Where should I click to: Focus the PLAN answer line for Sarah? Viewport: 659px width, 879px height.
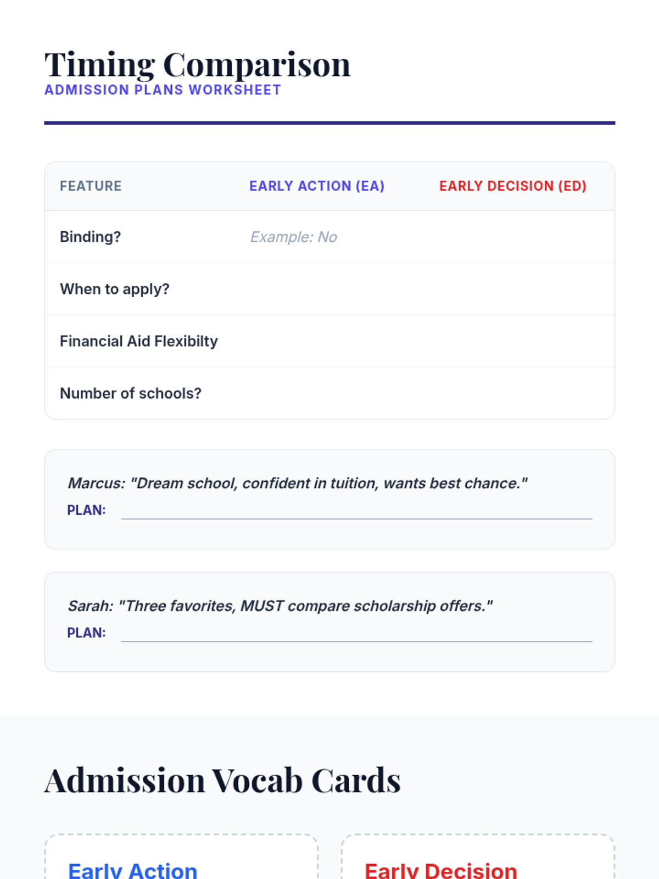(356, 633)
